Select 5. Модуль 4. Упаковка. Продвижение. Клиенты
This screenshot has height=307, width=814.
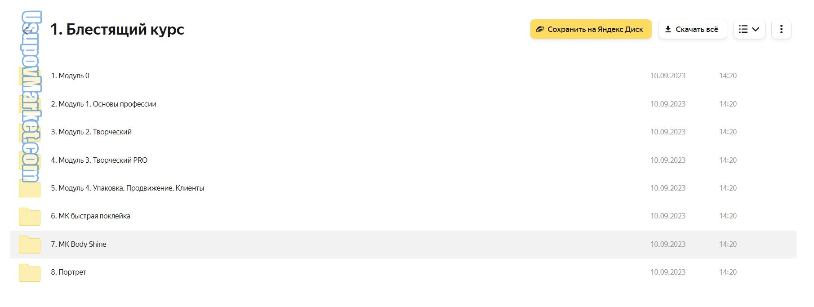pos(127,188)
